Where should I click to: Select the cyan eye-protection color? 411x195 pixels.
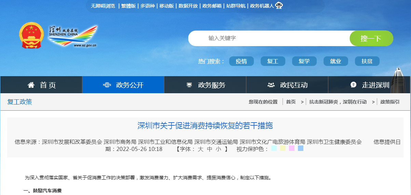click(274, 149)
